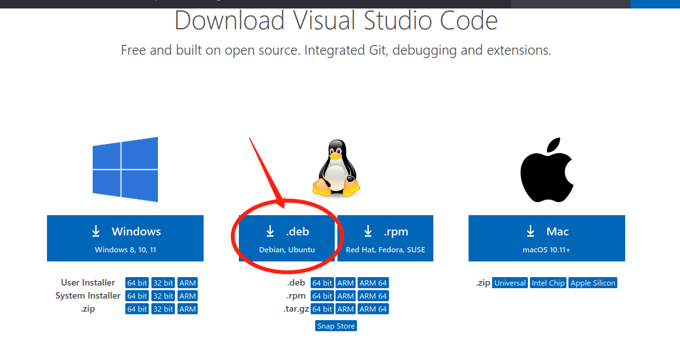Pick the .tar.gz 64 bit link
The height and width of the screenshot is (356, 680).
(x=322, y=309)
